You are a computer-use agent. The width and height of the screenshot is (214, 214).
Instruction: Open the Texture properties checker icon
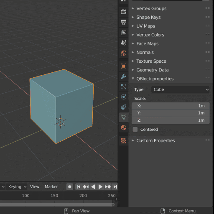[124, 141]
